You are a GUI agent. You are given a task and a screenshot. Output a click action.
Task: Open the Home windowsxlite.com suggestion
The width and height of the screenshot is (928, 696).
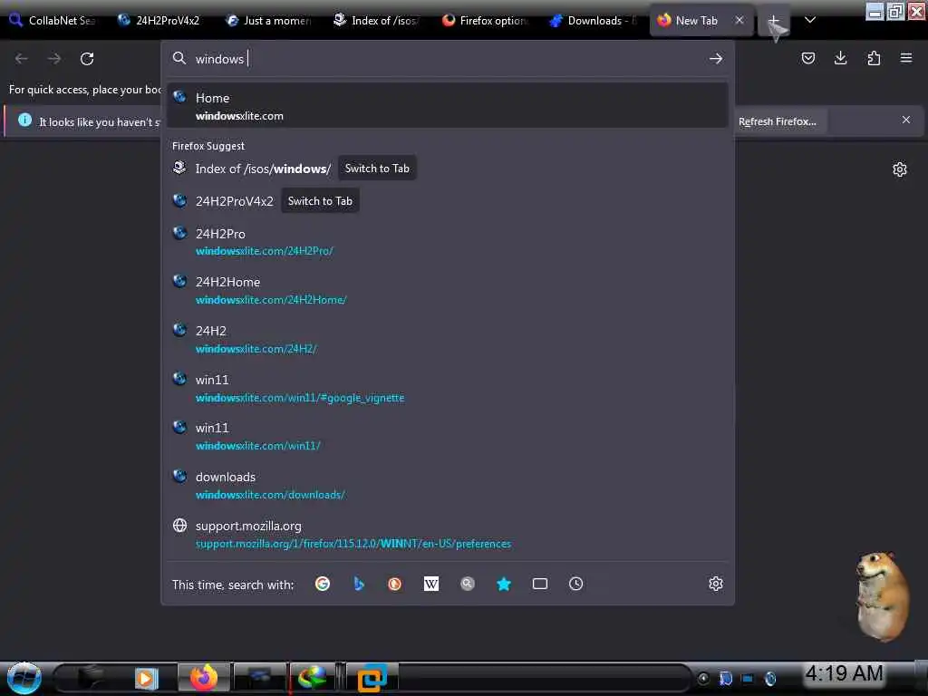click(448, 106)
